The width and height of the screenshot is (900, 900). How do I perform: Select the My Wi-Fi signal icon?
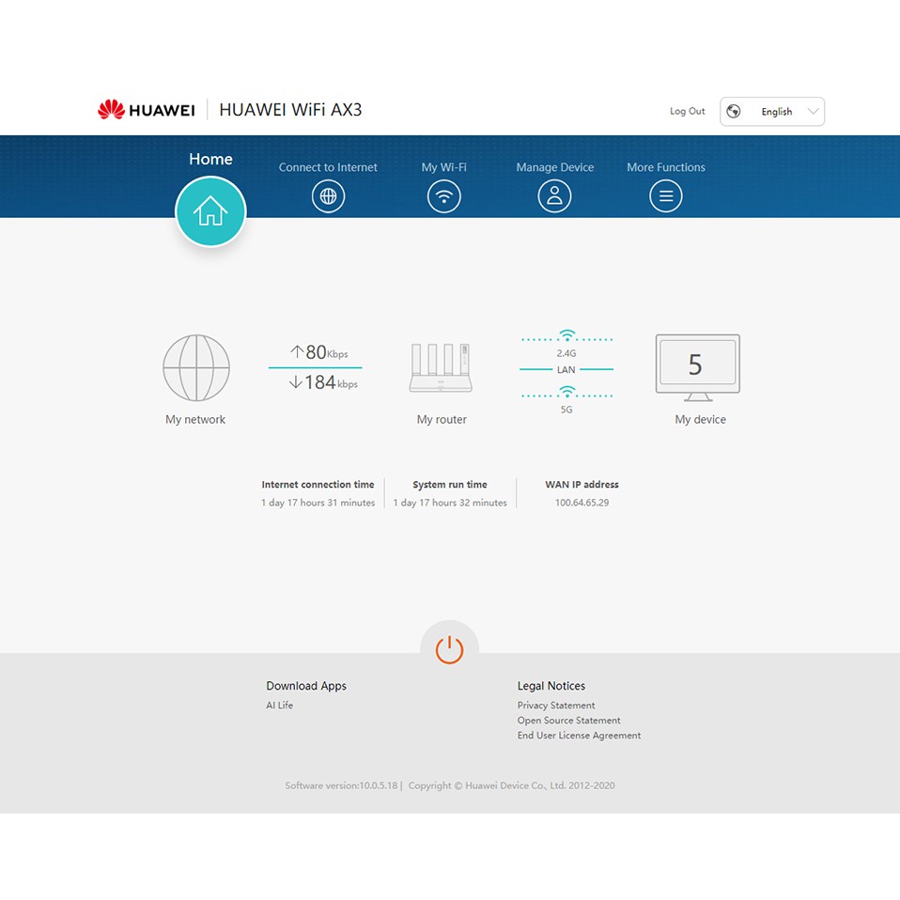pos(443,196)
